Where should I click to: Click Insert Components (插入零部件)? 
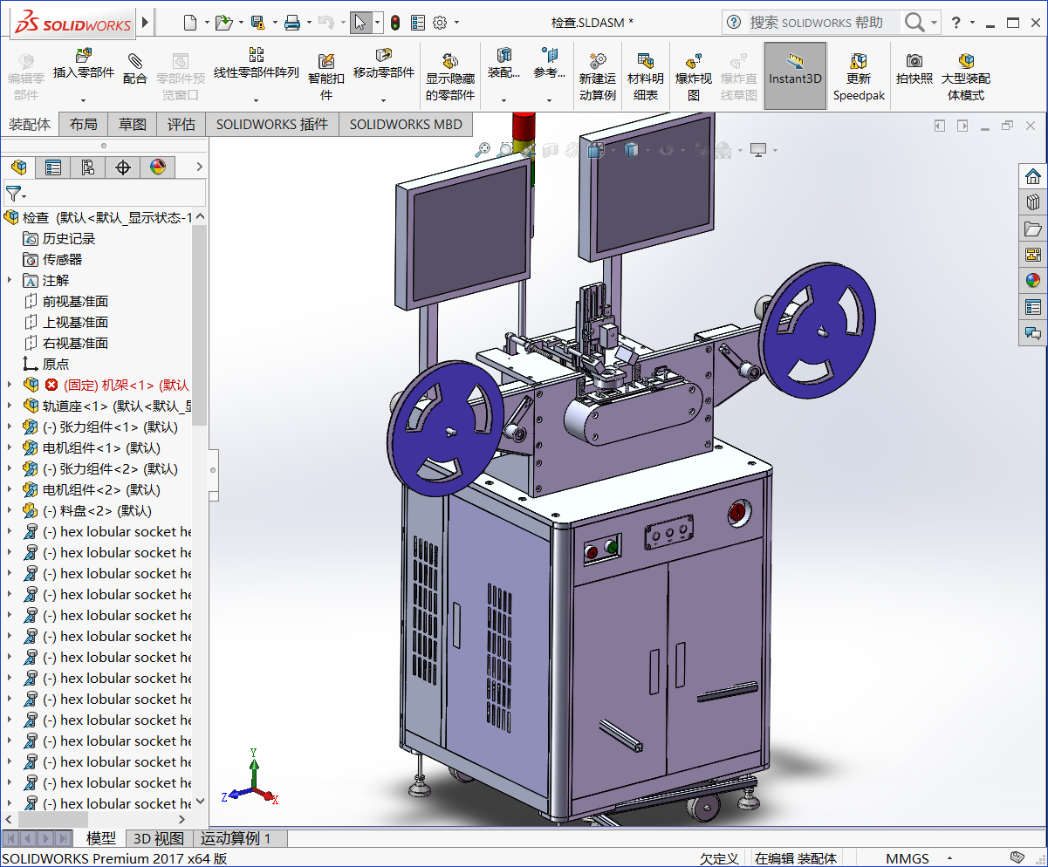pos(84,65)
